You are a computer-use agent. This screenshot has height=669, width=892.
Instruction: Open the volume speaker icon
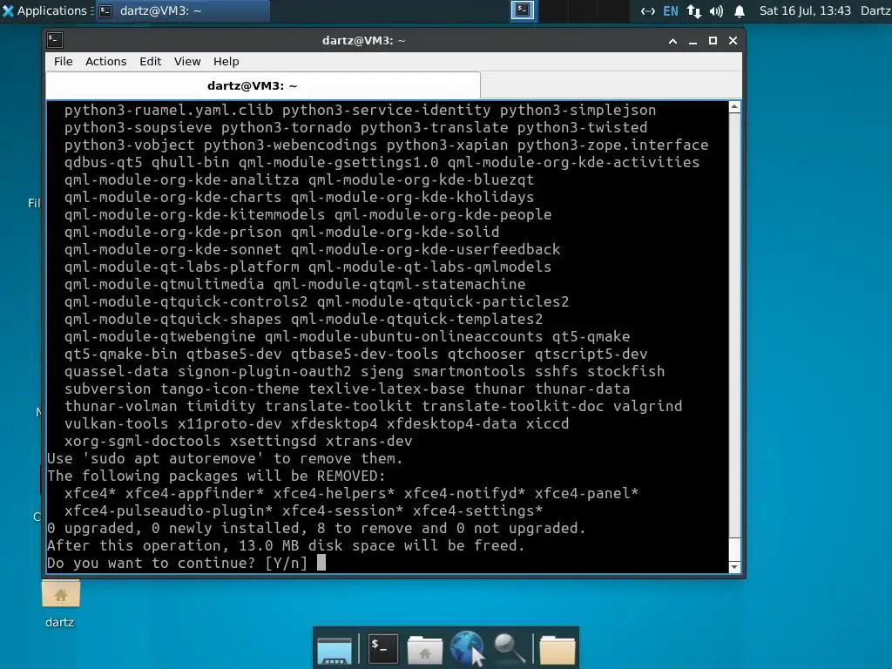coord(716,10)
